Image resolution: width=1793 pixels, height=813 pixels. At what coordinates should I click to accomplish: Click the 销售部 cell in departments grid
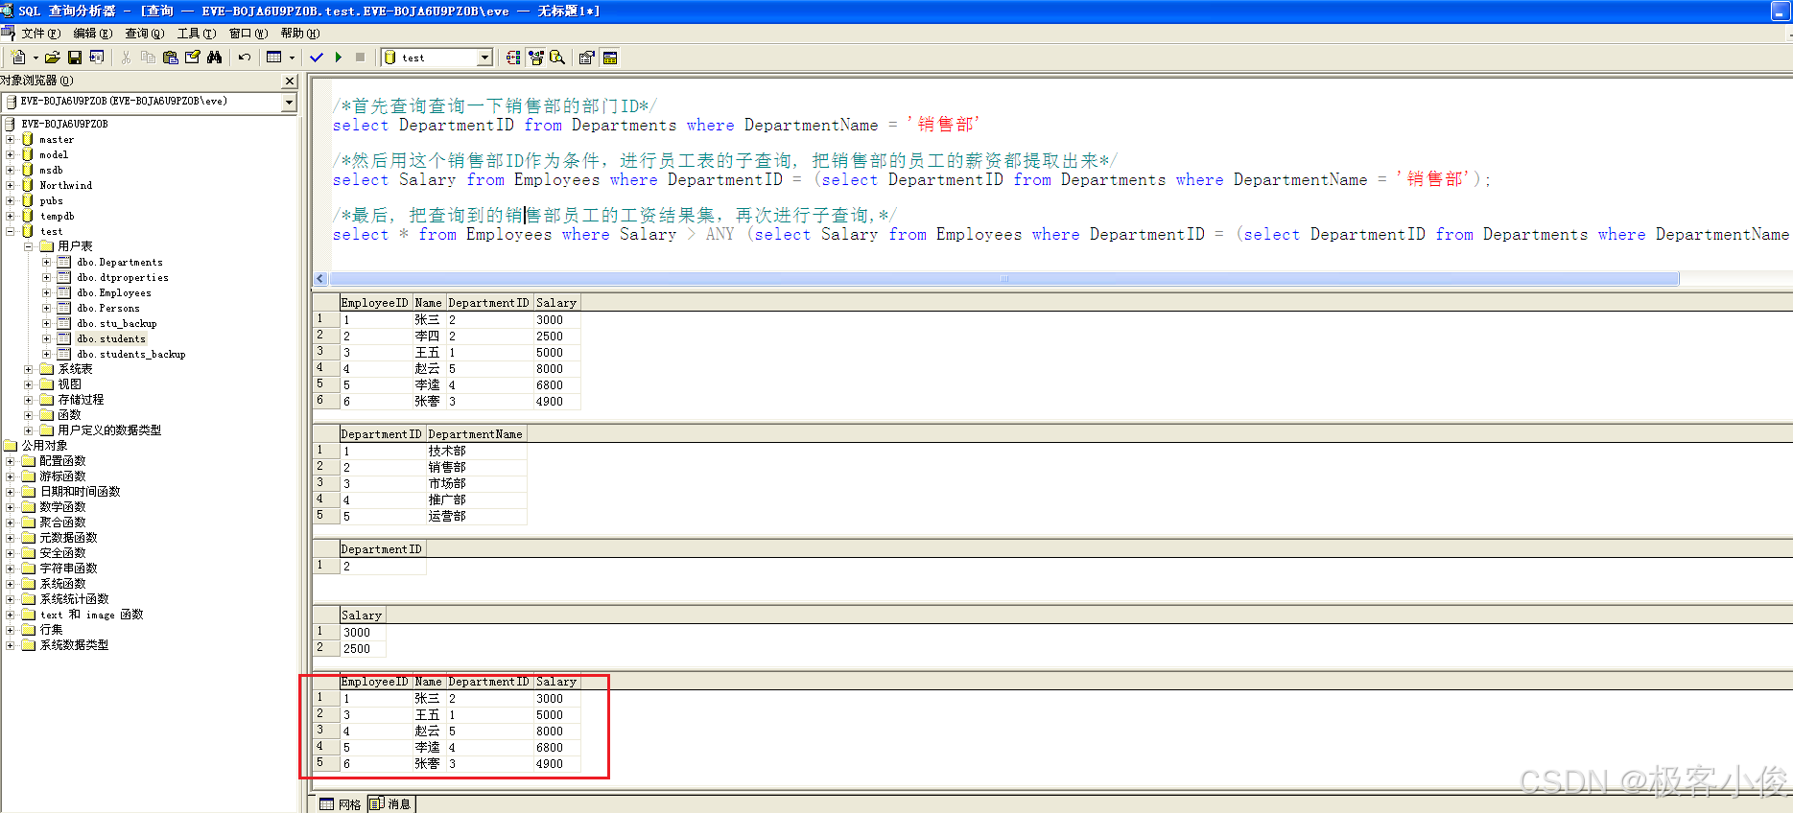[476, 467]
